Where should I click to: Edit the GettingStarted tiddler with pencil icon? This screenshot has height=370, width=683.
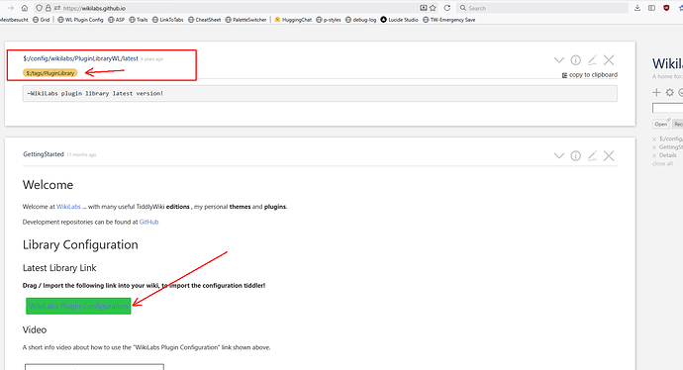592,156
